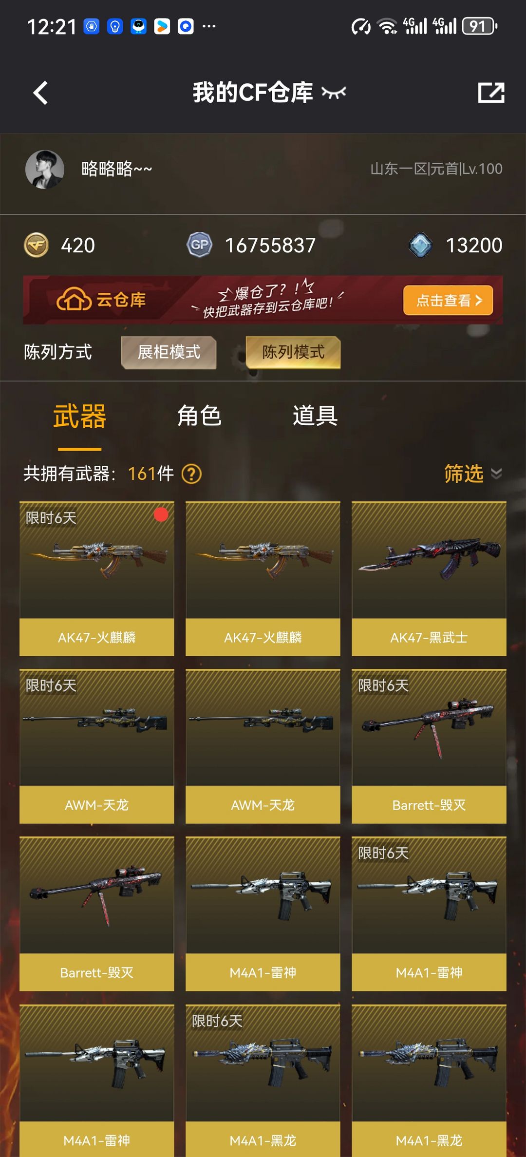Tap the back arrow icon
Viewport: 526px width, 1157px height.
(40, 93)
